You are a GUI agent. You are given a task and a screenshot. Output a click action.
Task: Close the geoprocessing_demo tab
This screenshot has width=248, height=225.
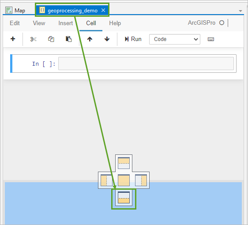pos(103,10)
